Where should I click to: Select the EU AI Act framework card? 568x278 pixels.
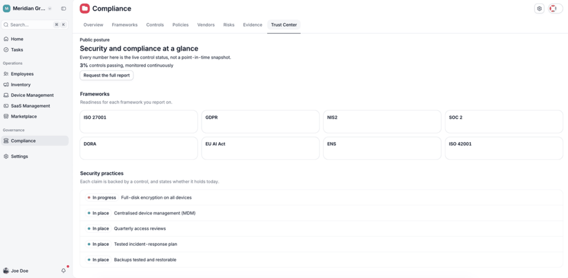pyautogui.click(x=261, y=148)
